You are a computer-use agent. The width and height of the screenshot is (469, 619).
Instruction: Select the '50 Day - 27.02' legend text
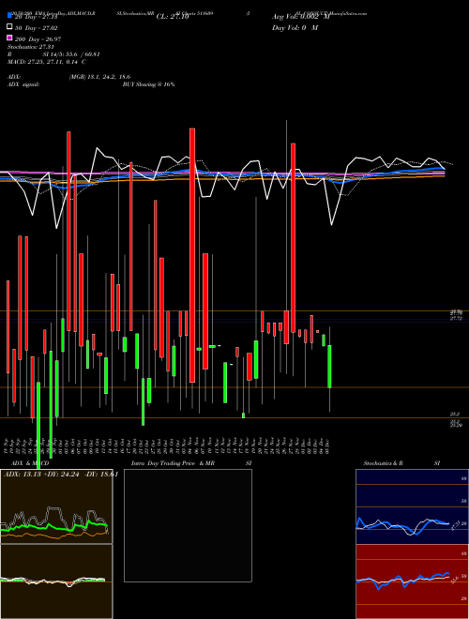coord(37,28)
